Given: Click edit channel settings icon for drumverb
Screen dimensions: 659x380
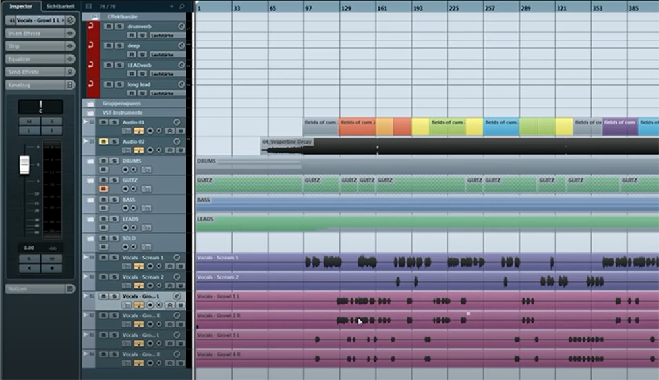Looking at the screenshot, I should (x=181, y=26).
